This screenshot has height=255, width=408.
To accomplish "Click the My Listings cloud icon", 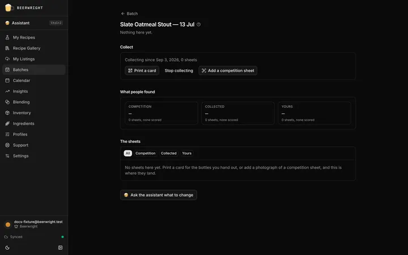I will [x=7, y=59].
